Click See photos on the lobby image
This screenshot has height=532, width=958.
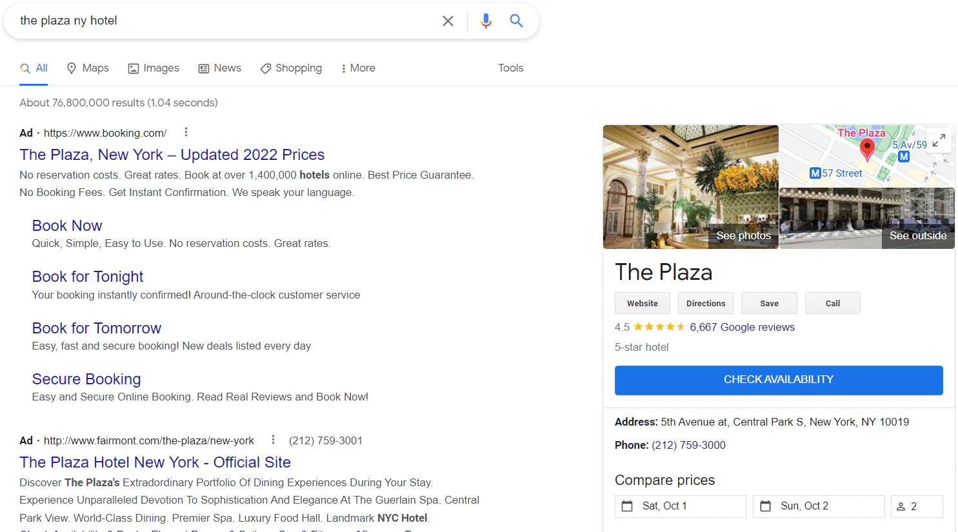click(743, 235)
